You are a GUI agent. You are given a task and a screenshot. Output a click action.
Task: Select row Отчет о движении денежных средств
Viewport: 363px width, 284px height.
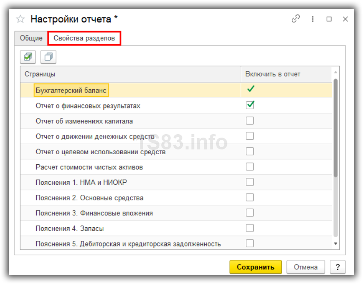point(176,136)
